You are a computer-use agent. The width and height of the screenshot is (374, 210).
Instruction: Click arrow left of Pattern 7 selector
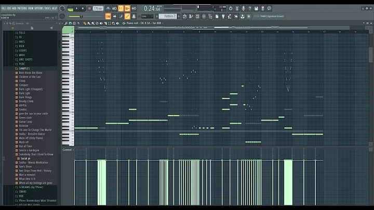[x=157, y=16]
